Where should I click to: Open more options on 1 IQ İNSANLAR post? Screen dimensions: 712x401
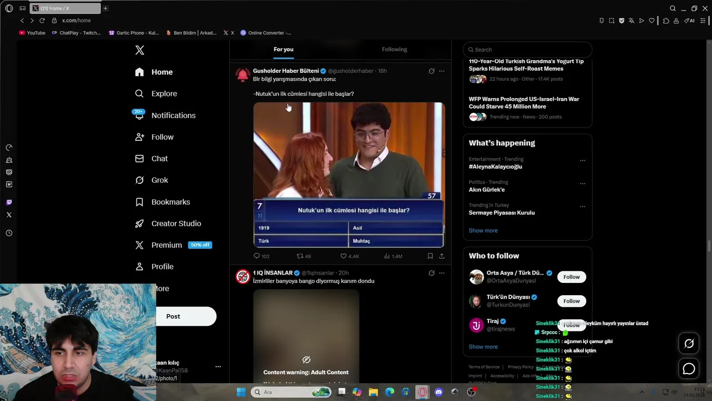coord(442,273)
